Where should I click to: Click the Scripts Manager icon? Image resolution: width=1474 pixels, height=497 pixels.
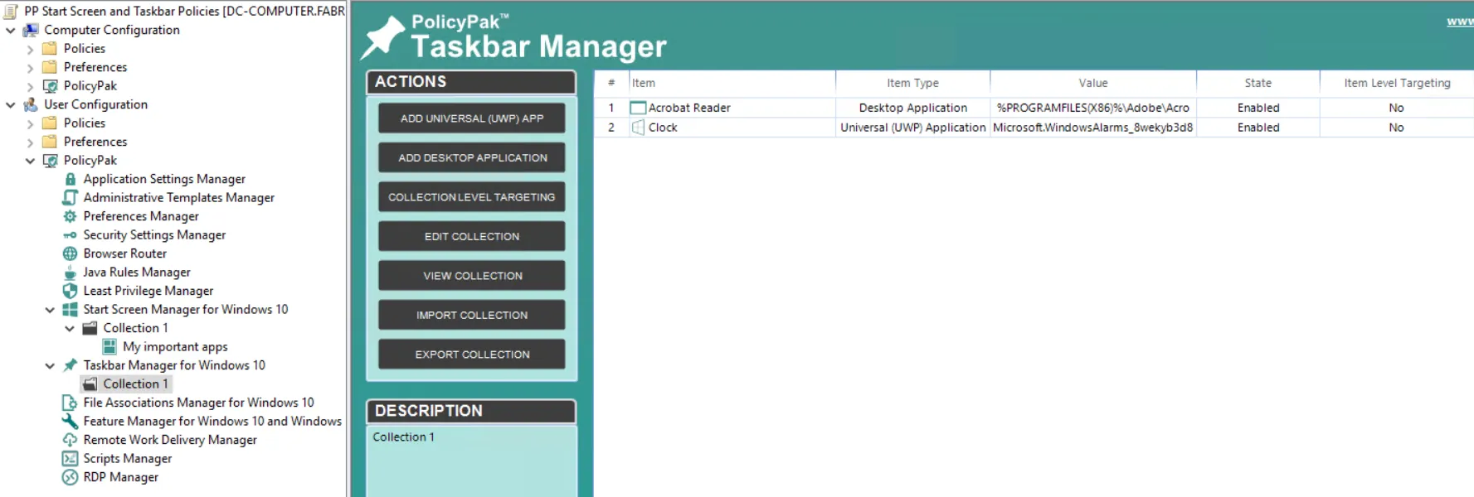point(71,458)
